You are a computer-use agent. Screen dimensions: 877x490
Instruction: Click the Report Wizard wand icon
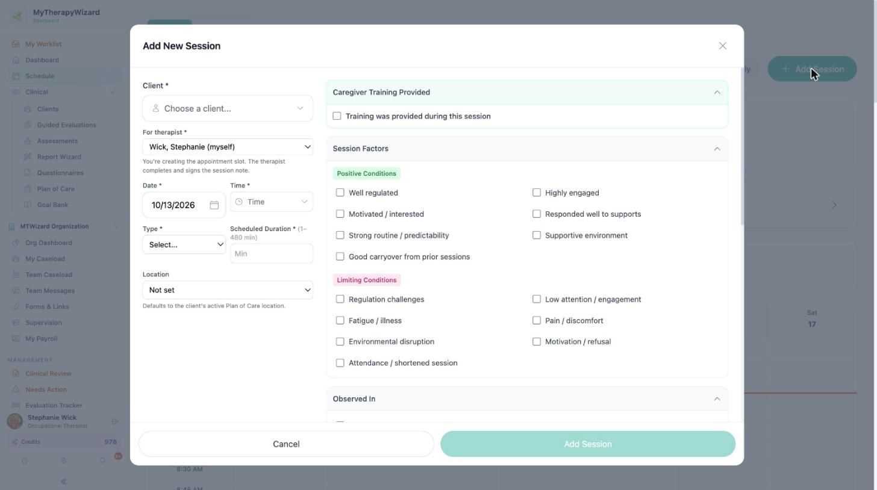click(x=28, y=157)
